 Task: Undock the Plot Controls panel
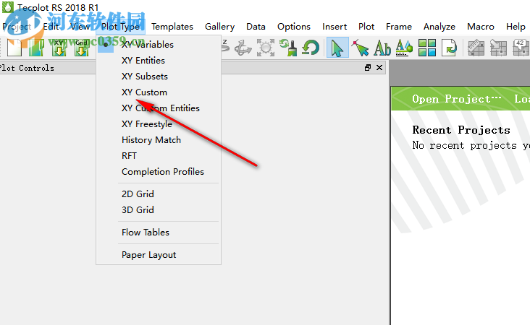point(368,68)
